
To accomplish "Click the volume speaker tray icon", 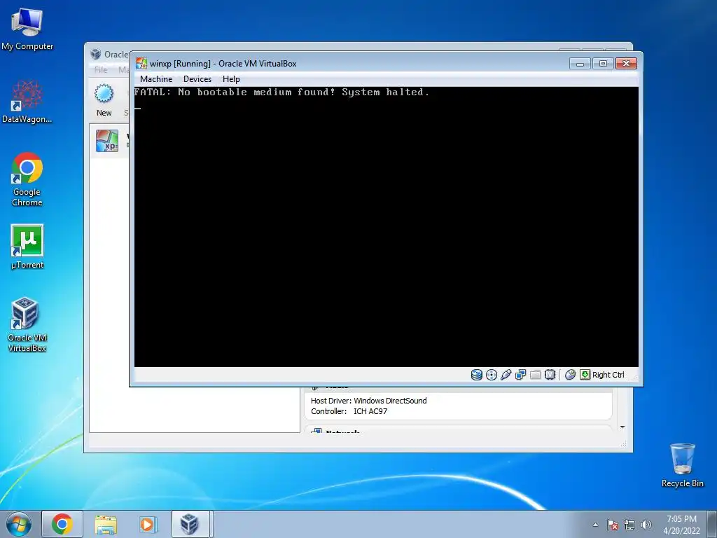I will 646,525.
